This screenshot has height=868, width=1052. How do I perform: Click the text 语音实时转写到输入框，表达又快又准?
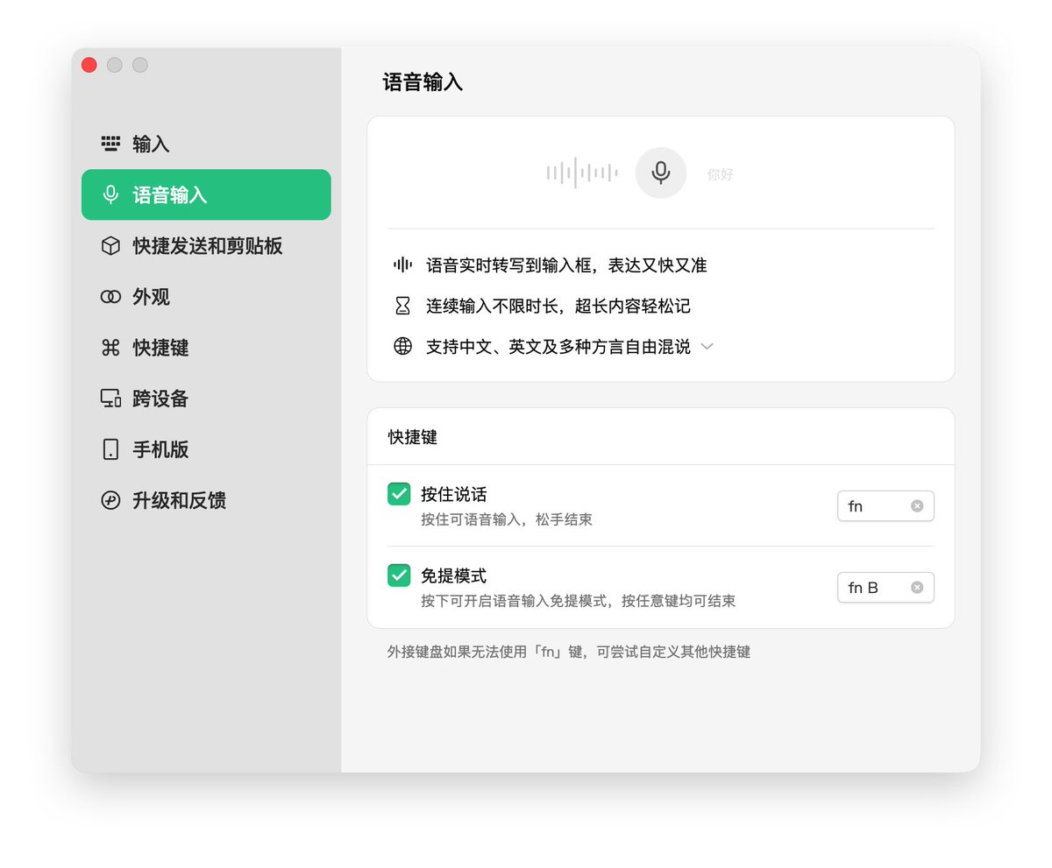pyautogui.click(x=566, y=265)
